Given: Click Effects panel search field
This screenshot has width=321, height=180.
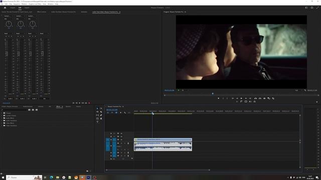Looking at the screenshot, I should 14,110.
